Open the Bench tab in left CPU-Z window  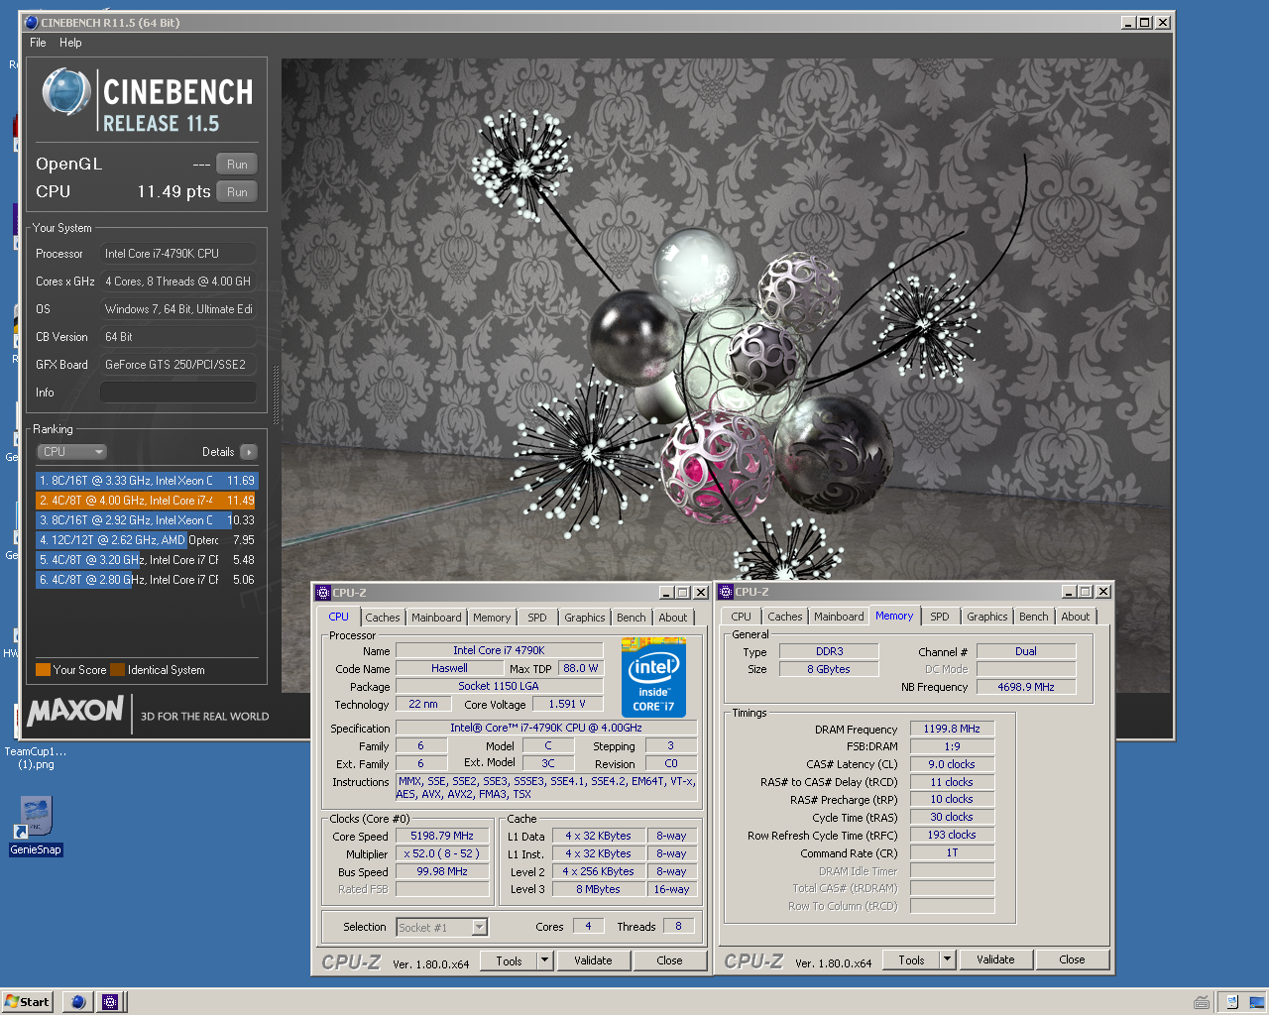click(632, 618)
